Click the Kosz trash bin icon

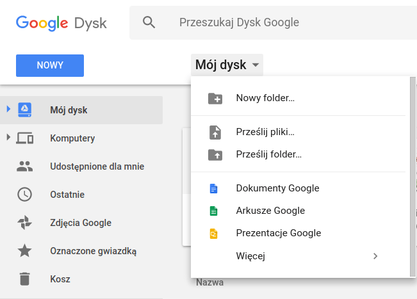tap(25, 279)
